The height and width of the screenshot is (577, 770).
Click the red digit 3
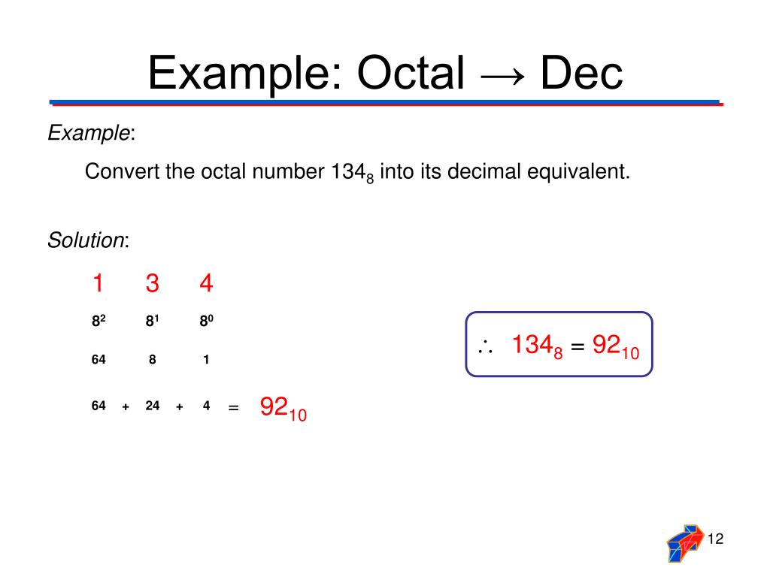(x=152, y=283)
